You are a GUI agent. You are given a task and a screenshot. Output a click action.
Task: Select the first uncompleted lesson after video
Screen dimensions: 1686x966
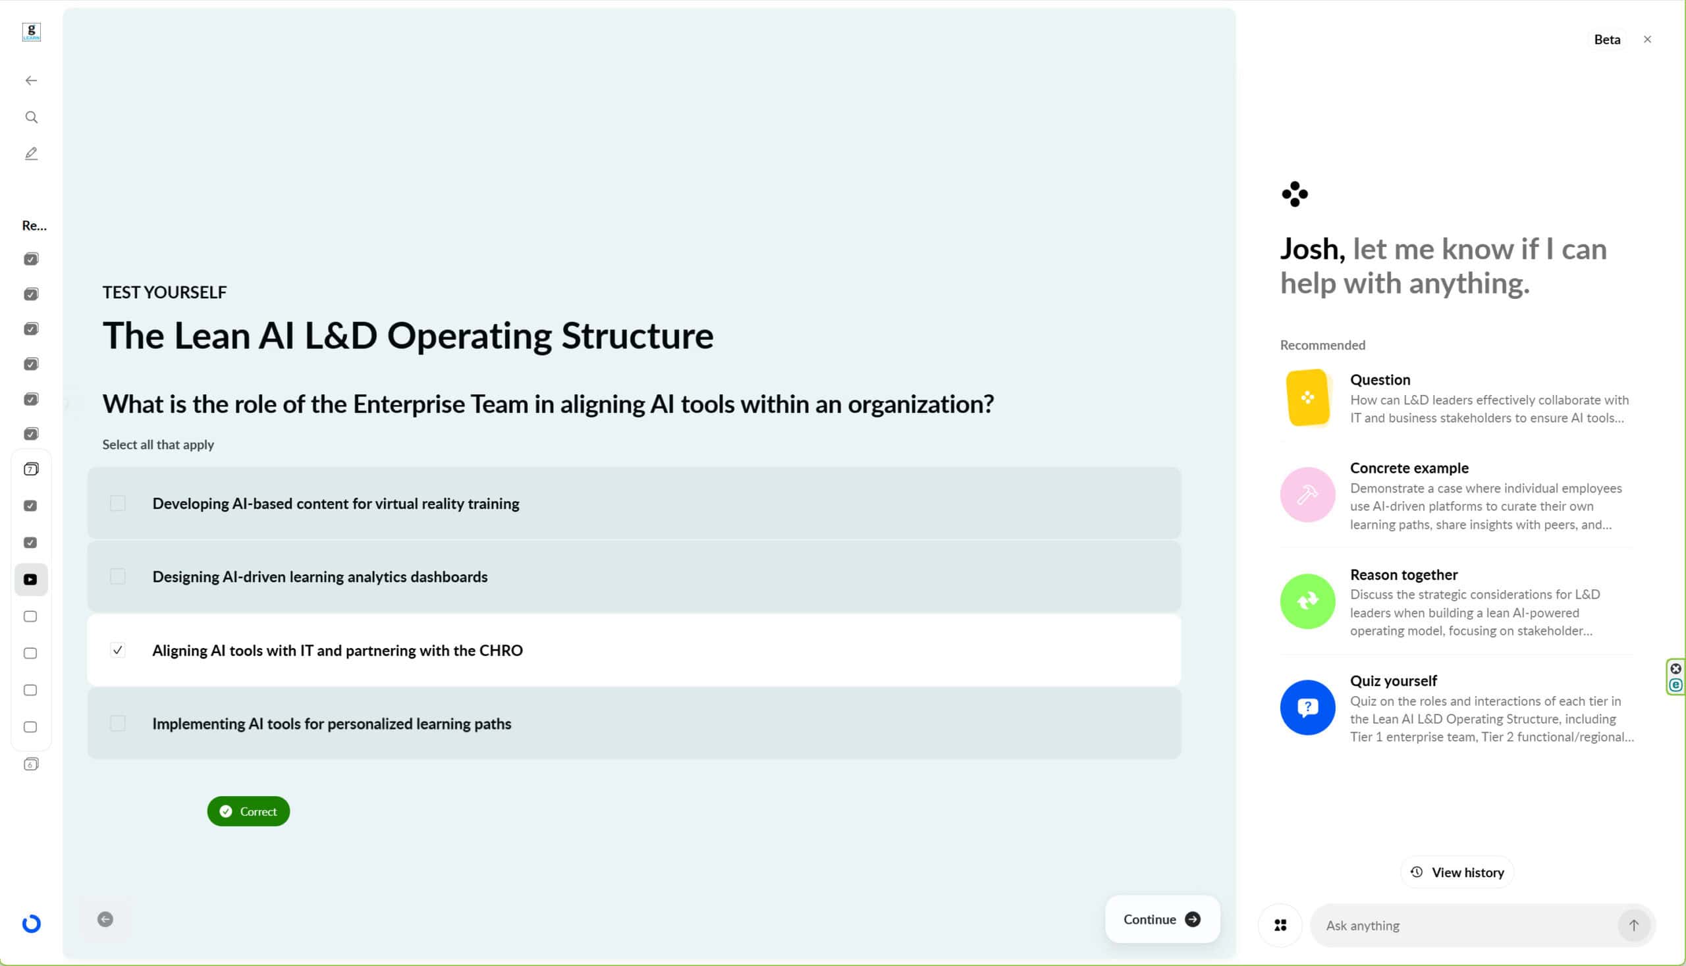point(30,616)
